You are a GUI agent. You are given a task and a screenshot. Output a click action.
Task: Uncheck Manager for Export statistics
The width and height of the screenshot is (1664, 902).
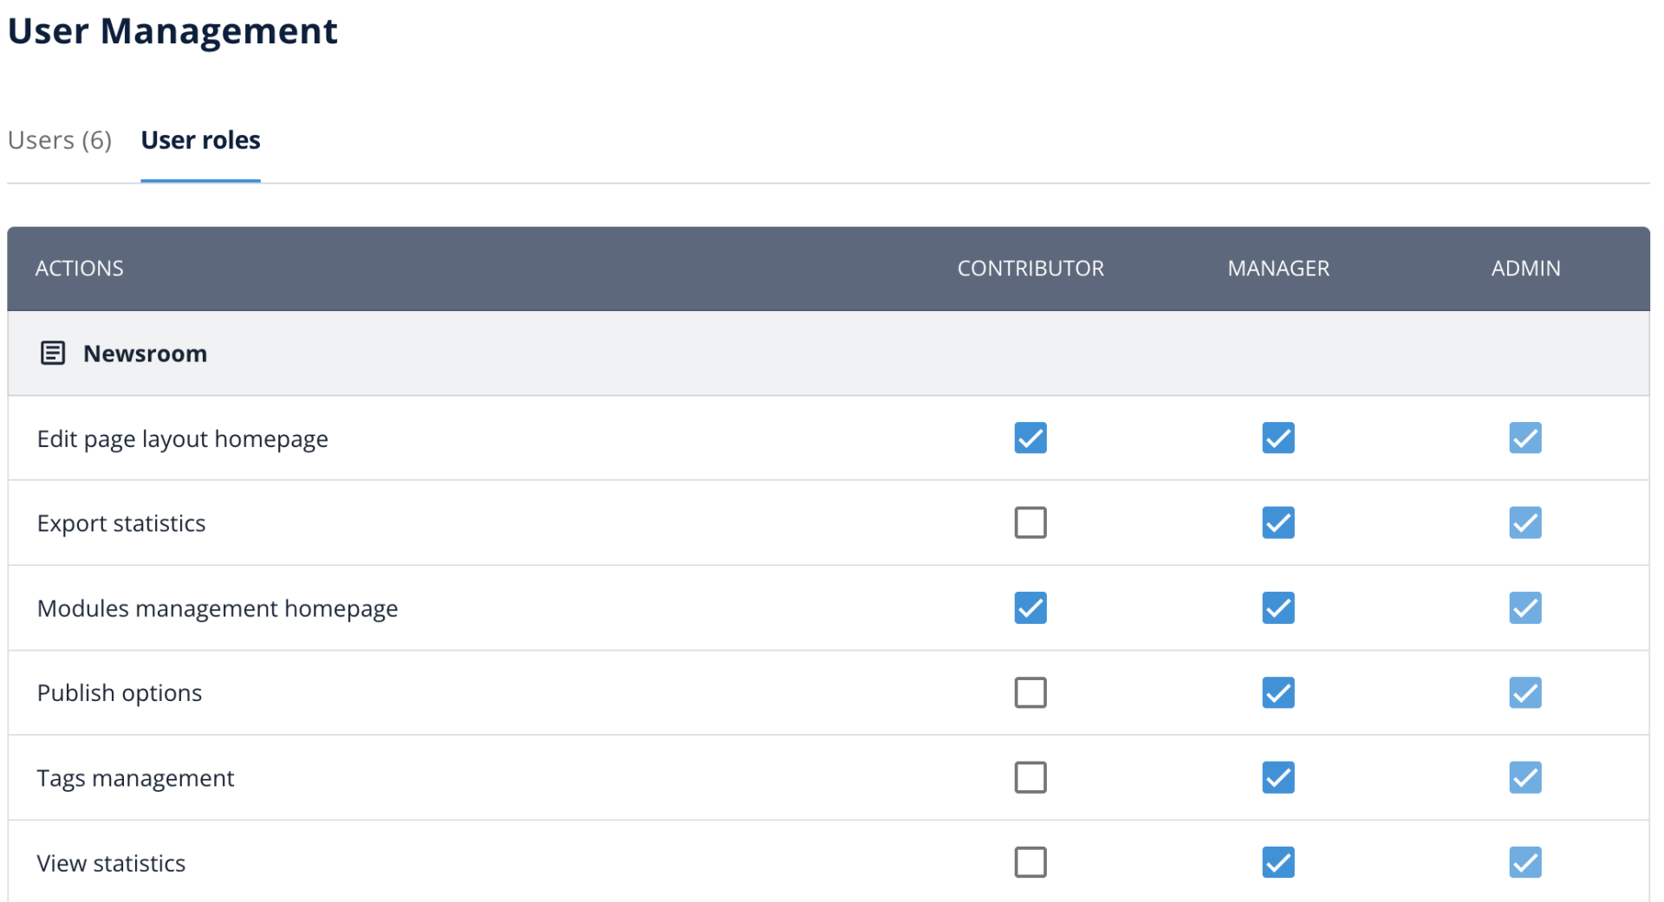[1277, 522]
